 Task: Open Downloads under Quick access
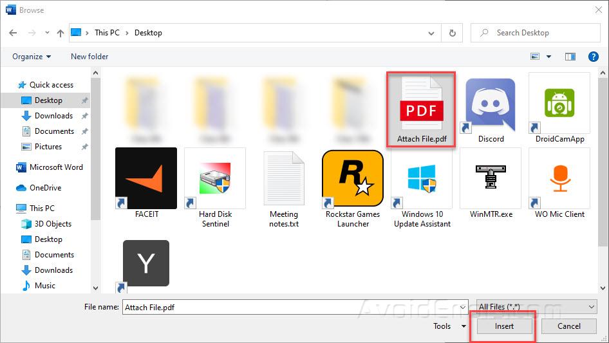coord(53,116)
